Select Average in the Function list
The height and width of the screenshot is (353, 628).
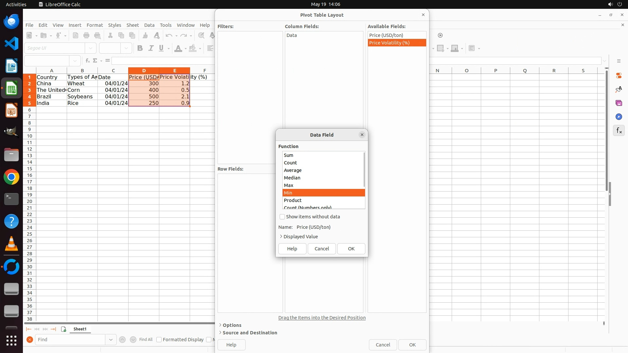click(293, 170)
